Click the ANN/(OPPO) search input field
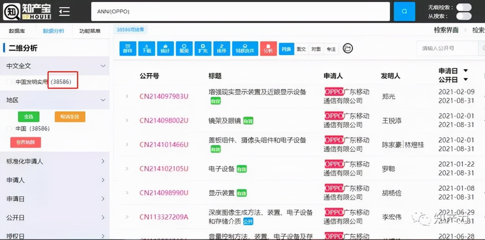 (241, 11)
